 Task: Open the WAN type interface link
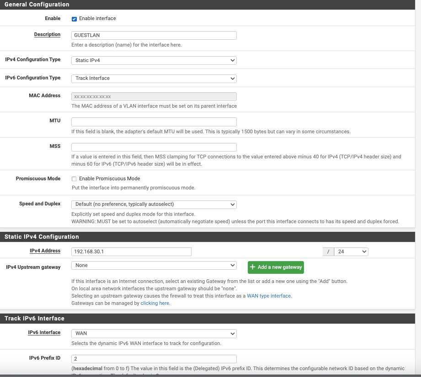[x=269, y=296]
